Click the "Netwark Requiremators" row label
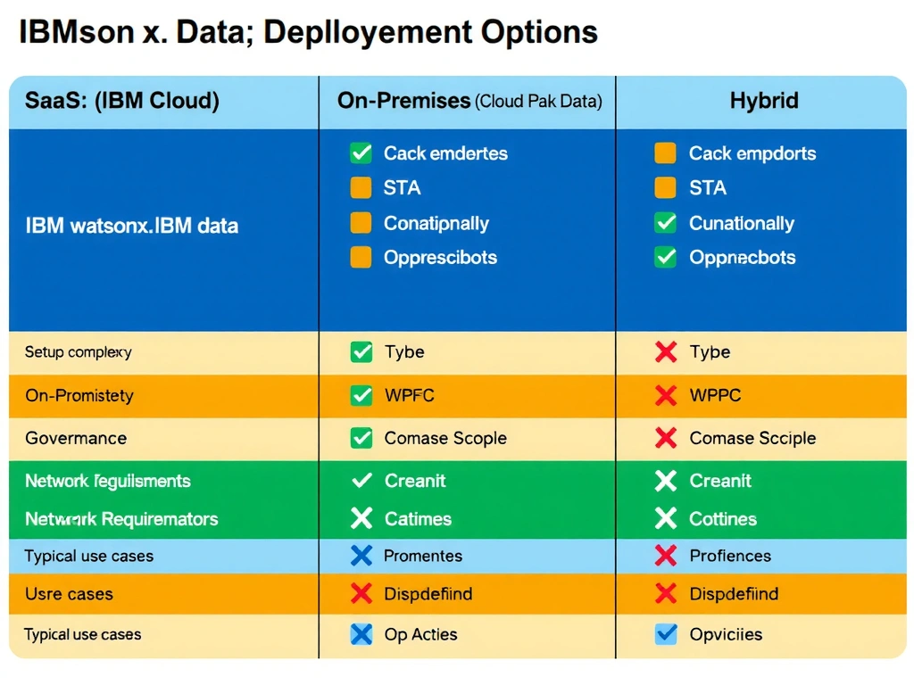Image resolution: width=914 pixels, height=685 pixels. pos(121,519)
